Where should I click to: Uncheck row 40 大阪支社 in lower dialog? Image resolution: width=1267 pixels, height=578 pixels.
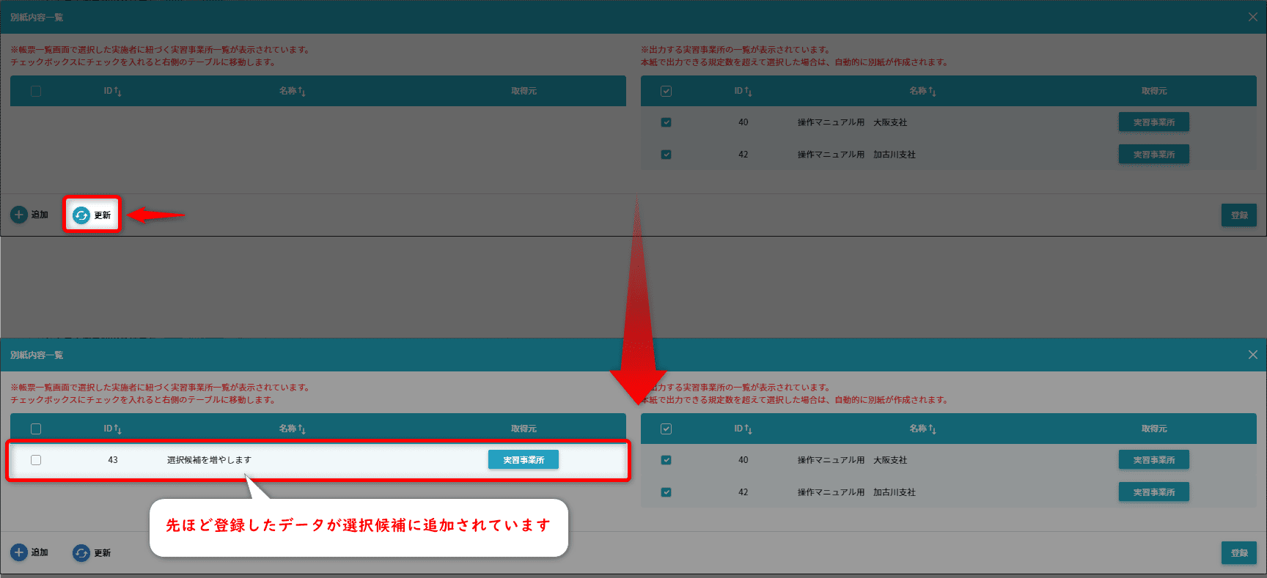(666, 460)
